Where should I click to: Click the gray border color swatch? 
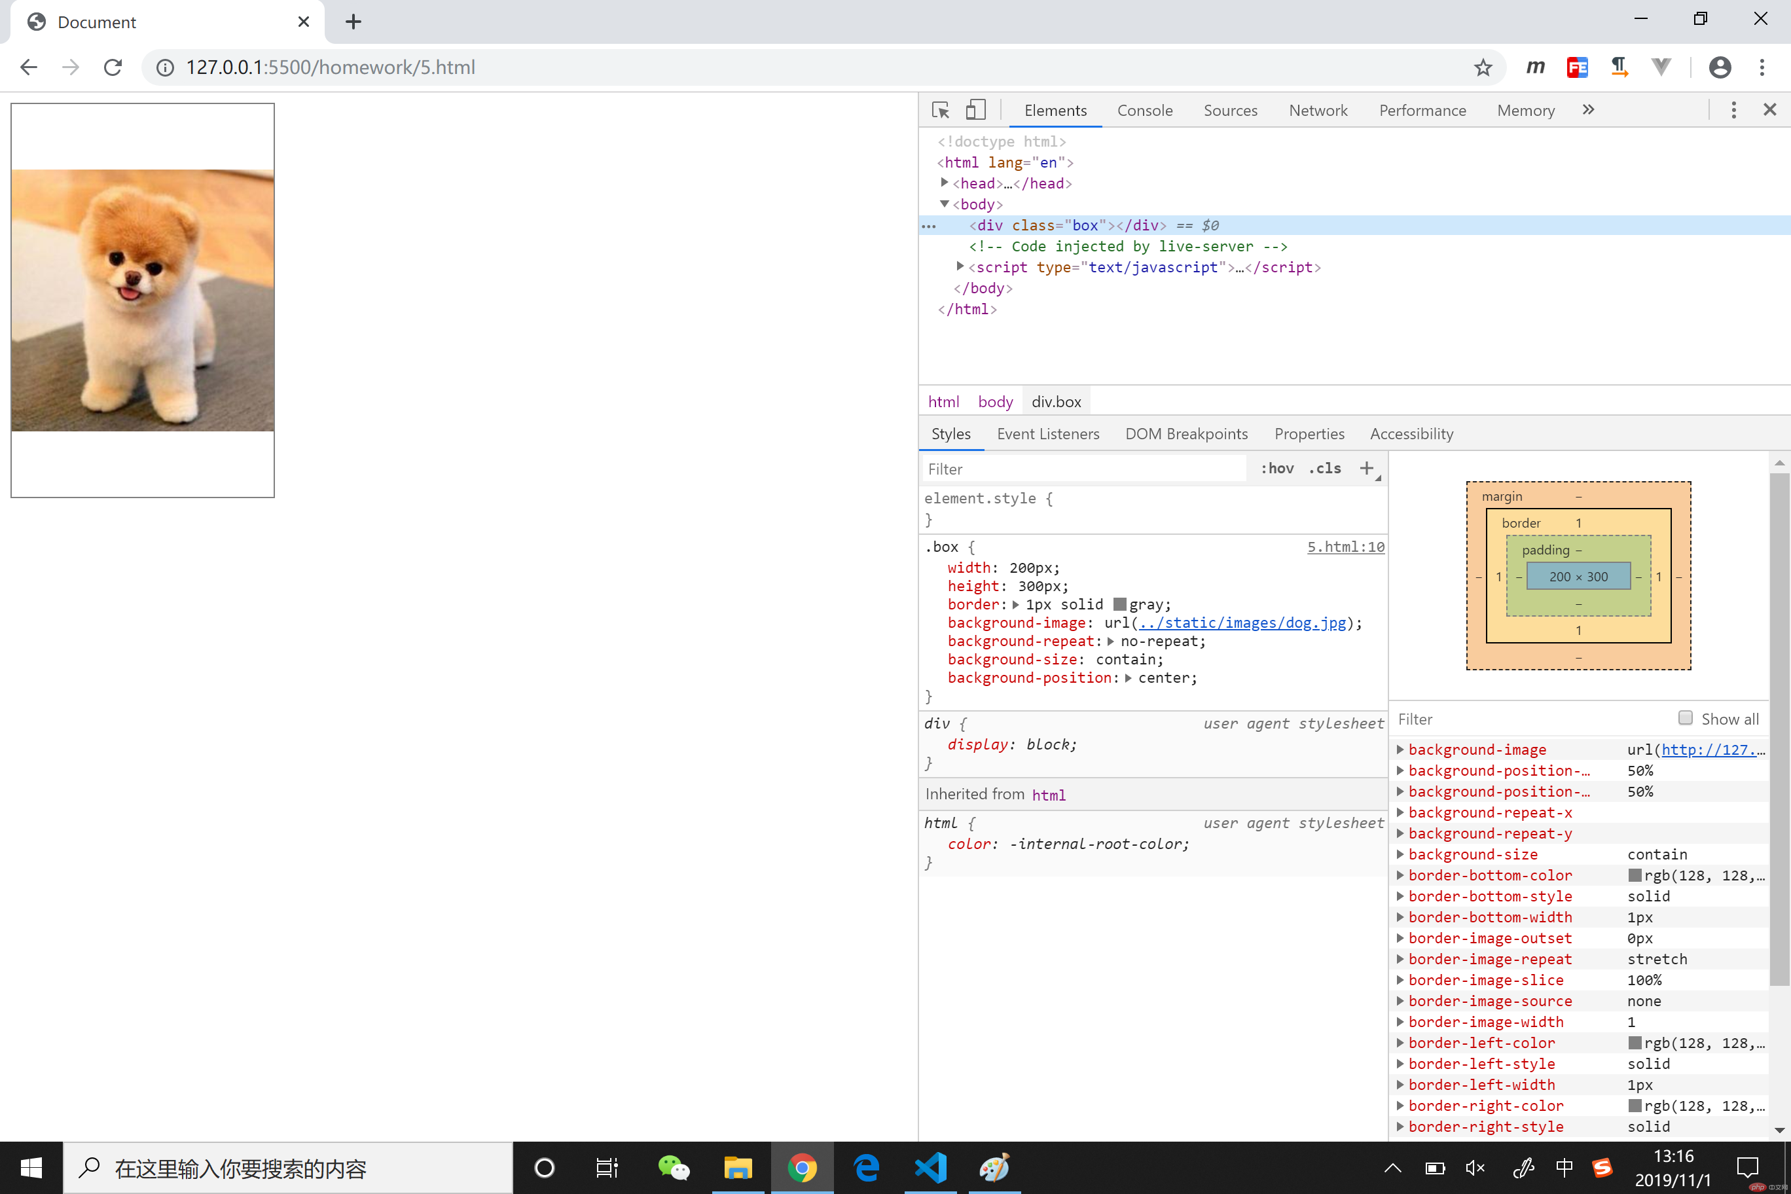pyautogui.click(x=1119, y=605)
